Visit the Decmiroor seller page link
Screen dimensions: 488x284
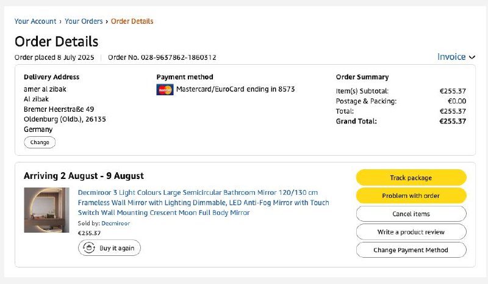115,224
